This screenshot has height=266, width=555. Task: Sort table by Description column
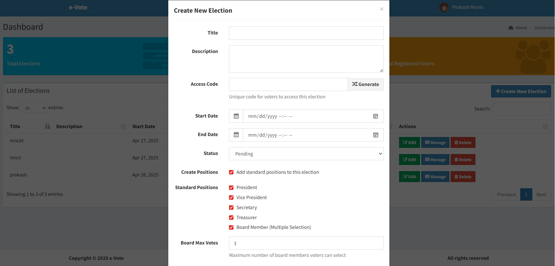click(x=123, y=126)
